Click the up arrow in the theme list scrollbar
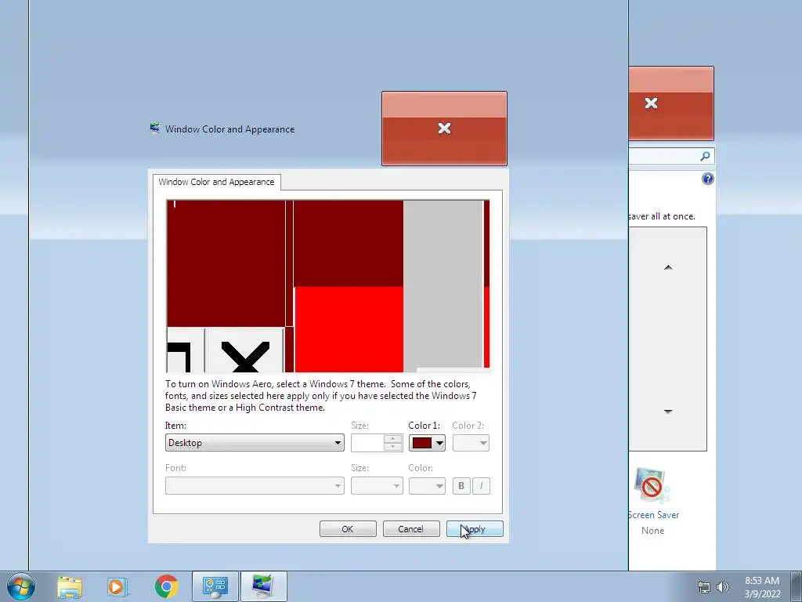 coord(668,267)
